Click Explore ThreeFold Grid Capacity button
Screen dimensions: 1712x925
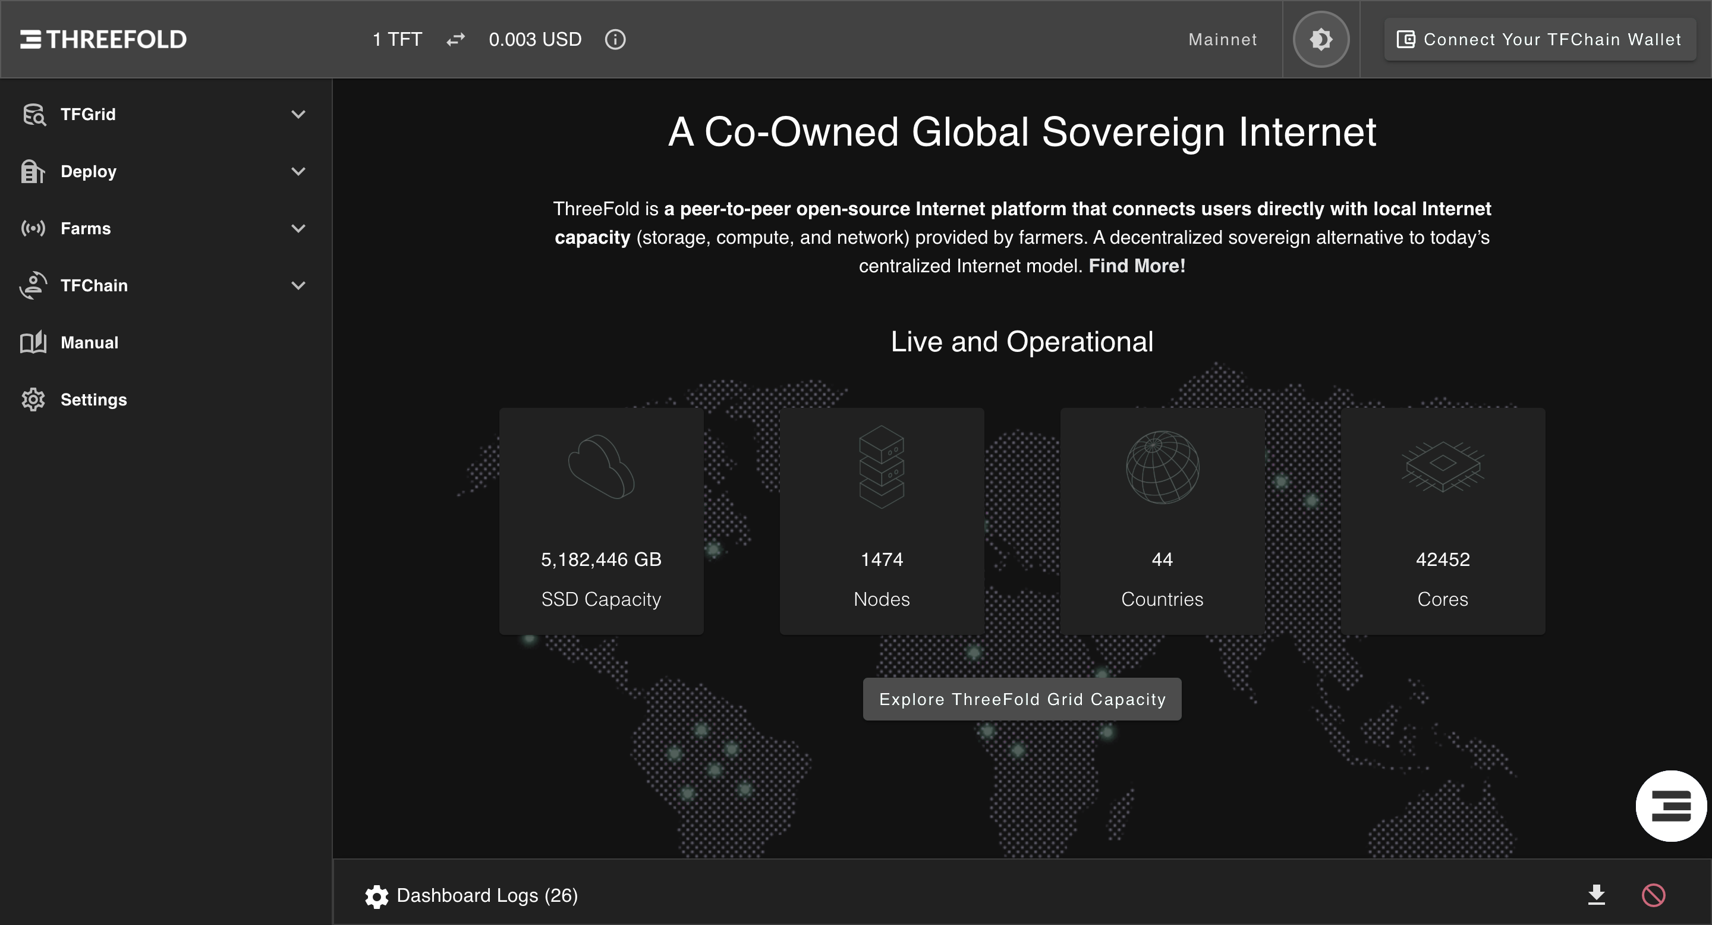pos(1021,699)
